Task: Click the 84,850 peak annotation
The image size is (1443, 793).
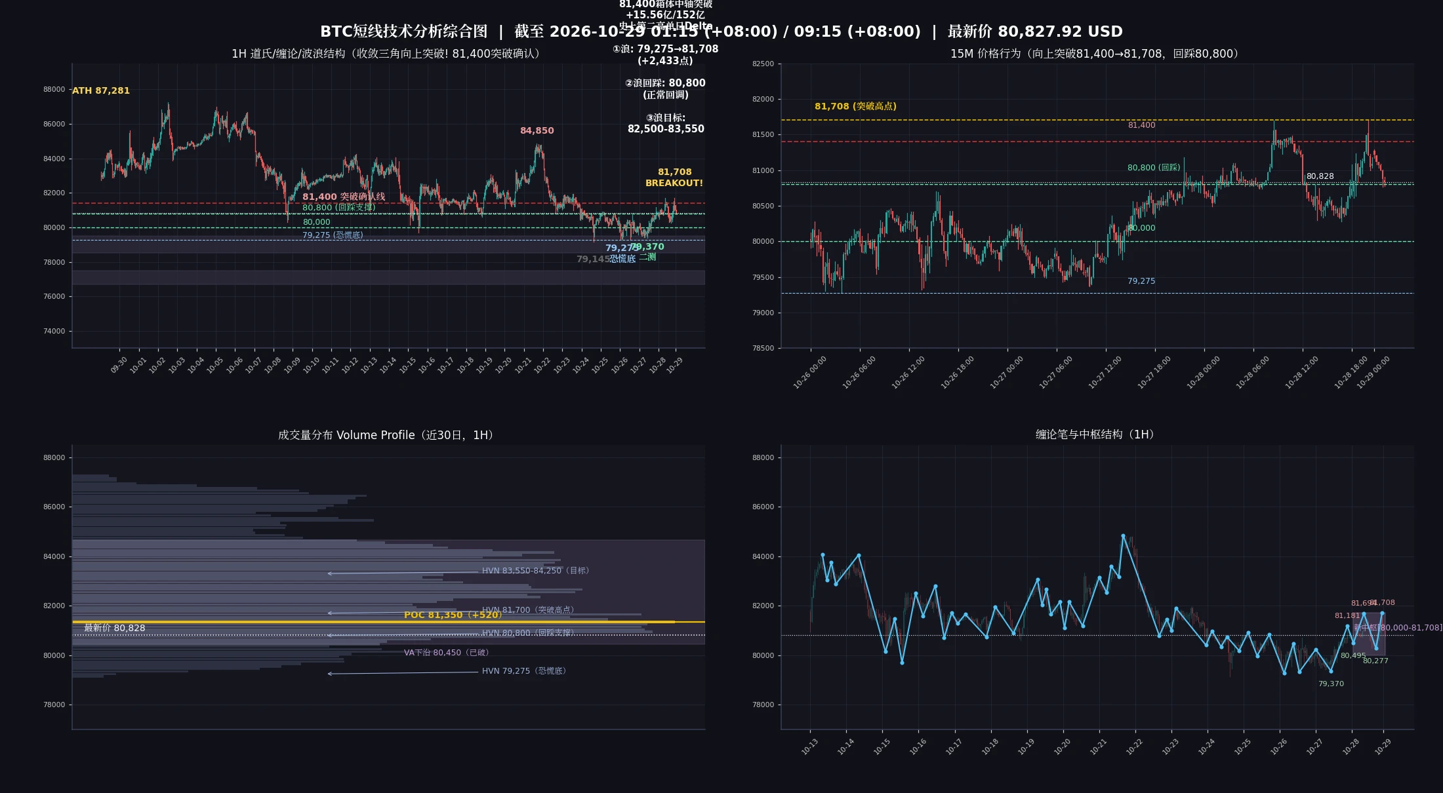Action: pyautogui.click(x=537, y=130)
